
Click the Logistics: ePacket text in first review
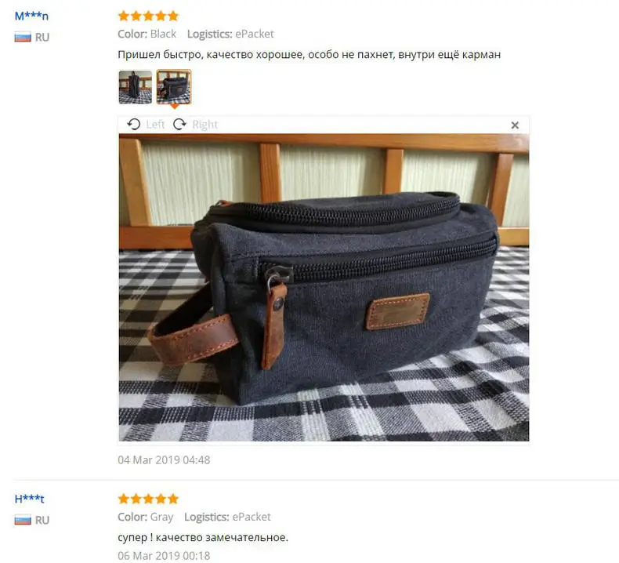[x=230, y=34]
